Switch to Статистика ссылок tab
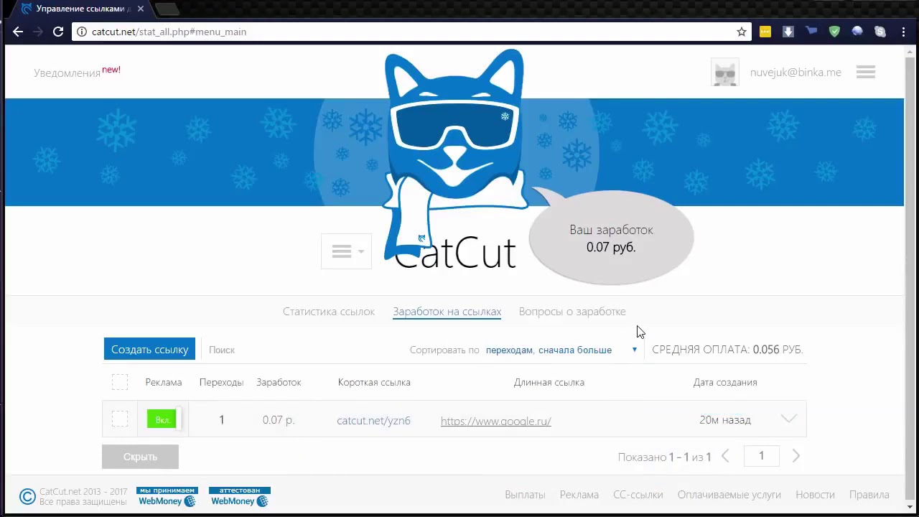 [329, 312]
